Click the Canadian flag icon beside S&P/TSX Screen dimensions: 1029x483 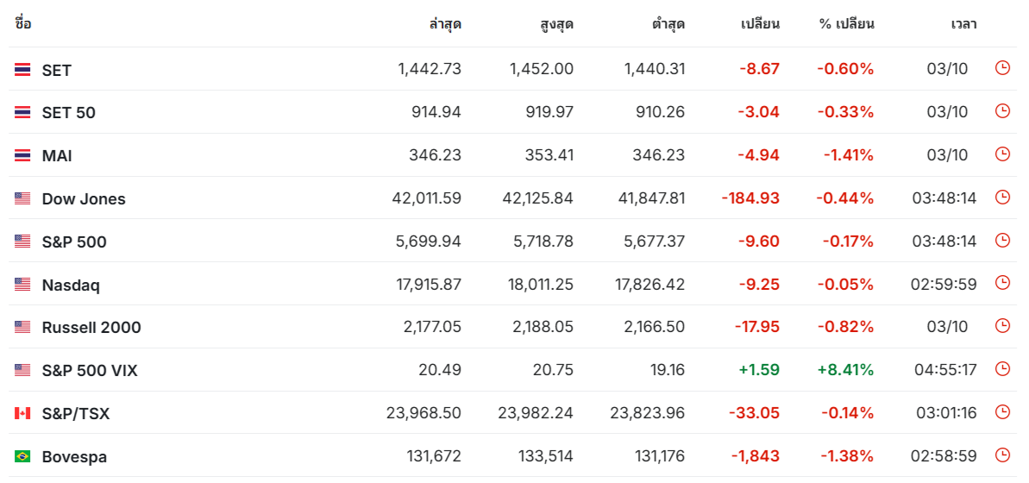point(22,413)
